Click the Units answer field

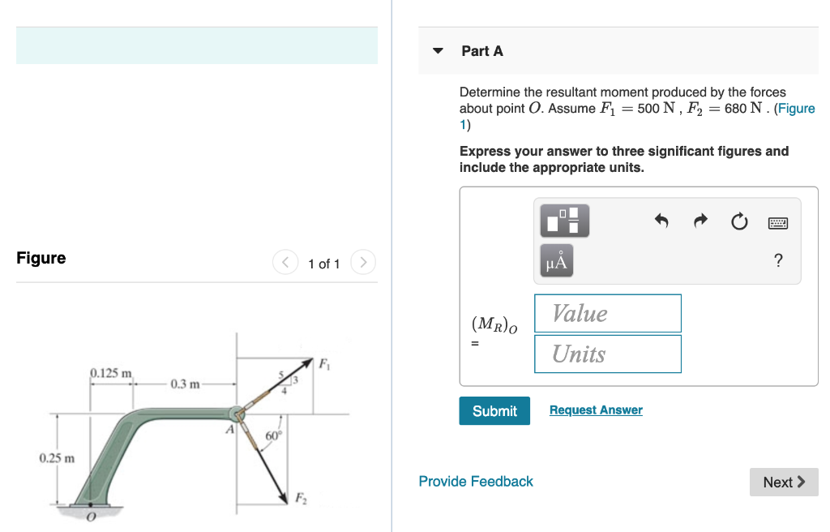coord(607,354)
